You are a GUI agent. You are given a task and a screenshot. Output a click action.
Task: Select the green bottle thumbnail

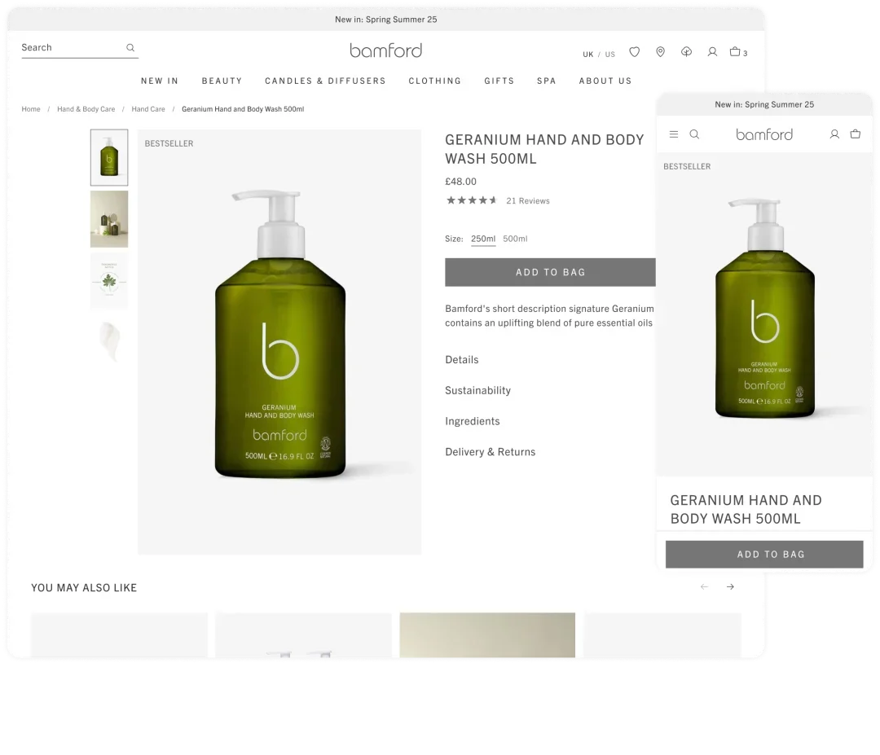click(109, 158)
